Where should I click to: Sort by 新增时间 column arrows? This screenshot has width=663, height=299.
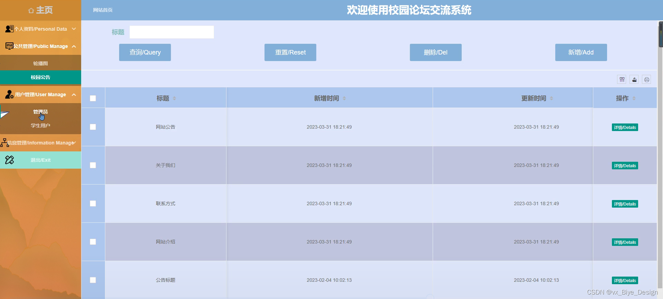[344, 98]
